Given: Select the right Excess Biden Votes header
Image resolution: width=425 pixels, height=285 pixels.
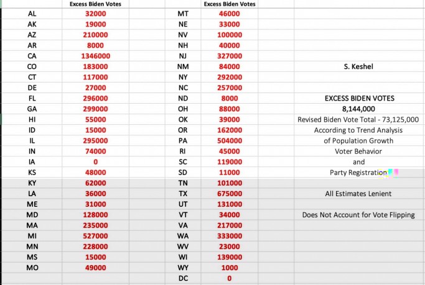Looking at the screenshot, I should (x=230, y=4).
